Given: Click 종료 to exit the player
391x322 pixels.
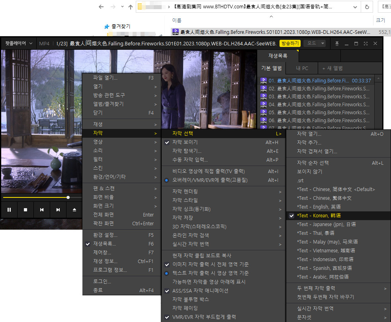Looking at the screenshot, I should click(121, 290).
